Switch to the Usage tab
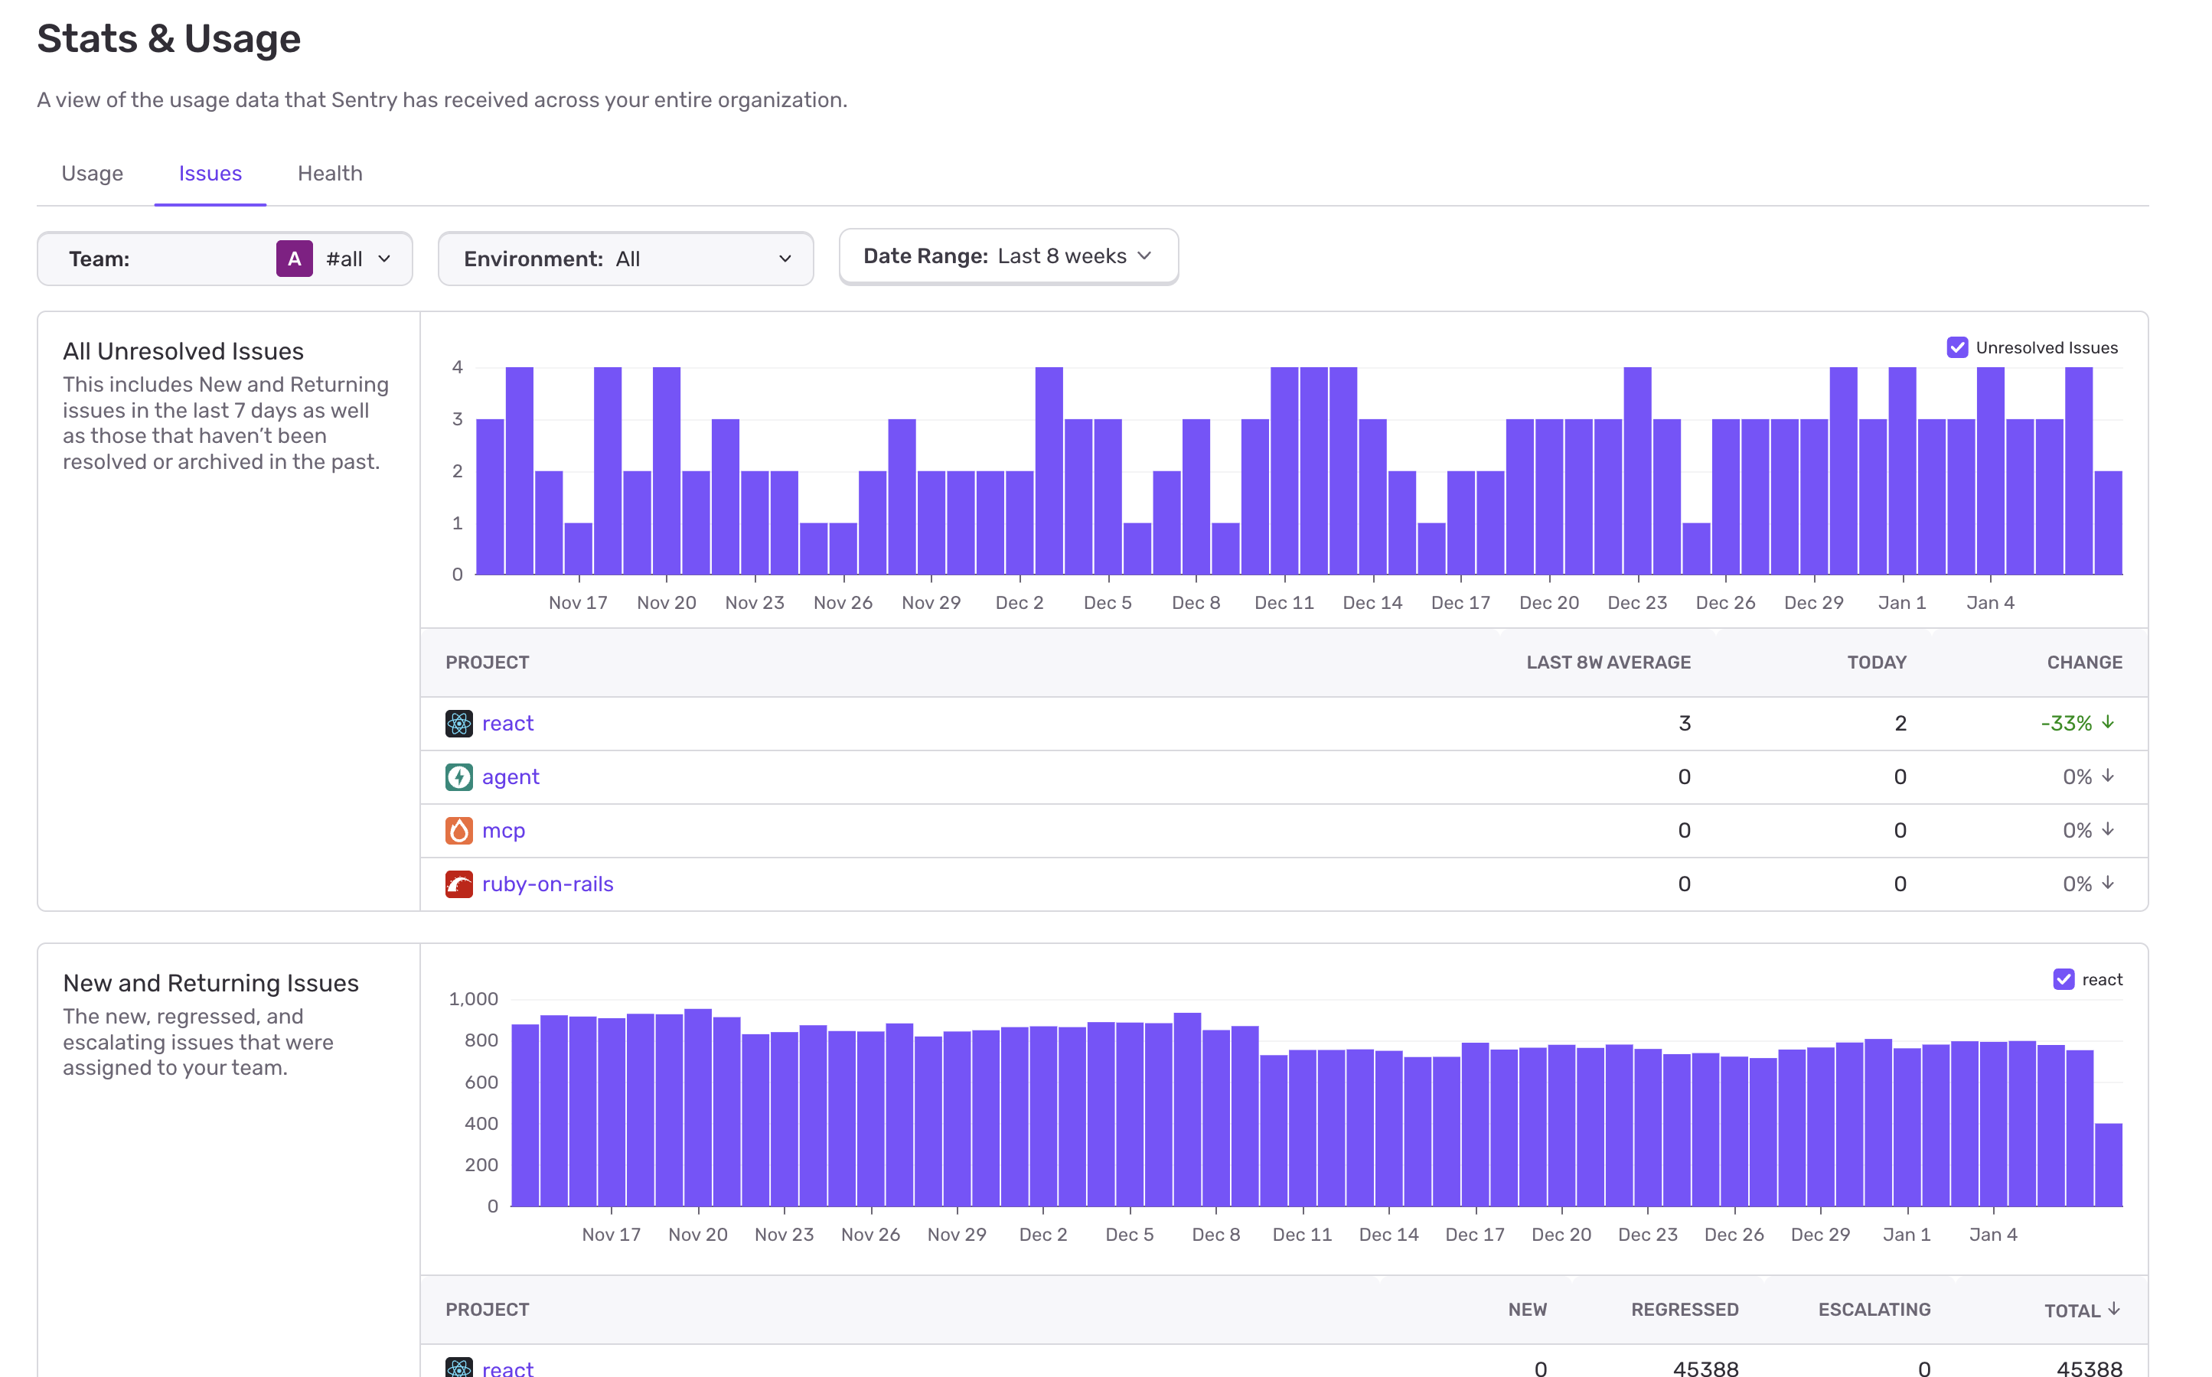The height and width of the screenshot is (1377, 2212). point(92,173)
